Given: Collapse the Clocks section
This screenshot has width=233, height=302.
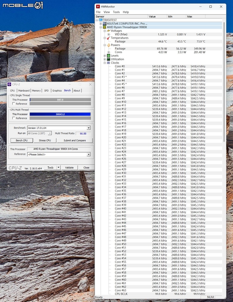Looking at the screenshot, I should pyautogui.click(x=105, y=63).
